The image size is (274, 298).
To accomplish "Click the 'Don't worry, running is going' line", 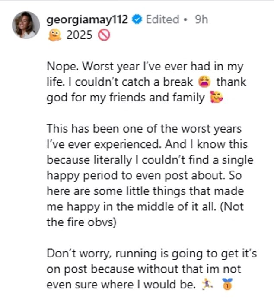I will click(x=151, y=253).
